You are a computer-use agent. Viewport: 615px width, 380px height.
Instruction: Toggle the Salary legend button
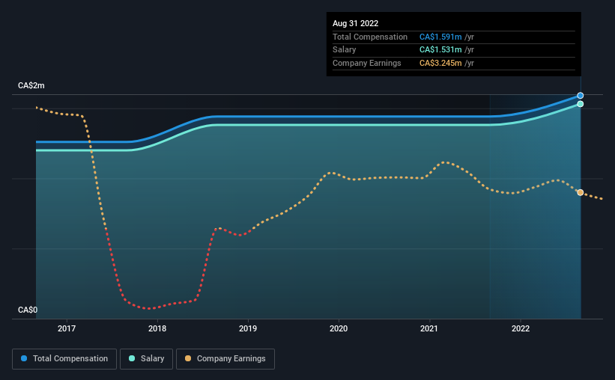tap(146, 359)
